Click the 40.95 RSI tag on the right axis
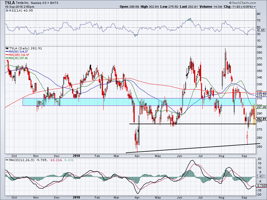This screenshot has height=200, width=267. [x=260, y=30]
